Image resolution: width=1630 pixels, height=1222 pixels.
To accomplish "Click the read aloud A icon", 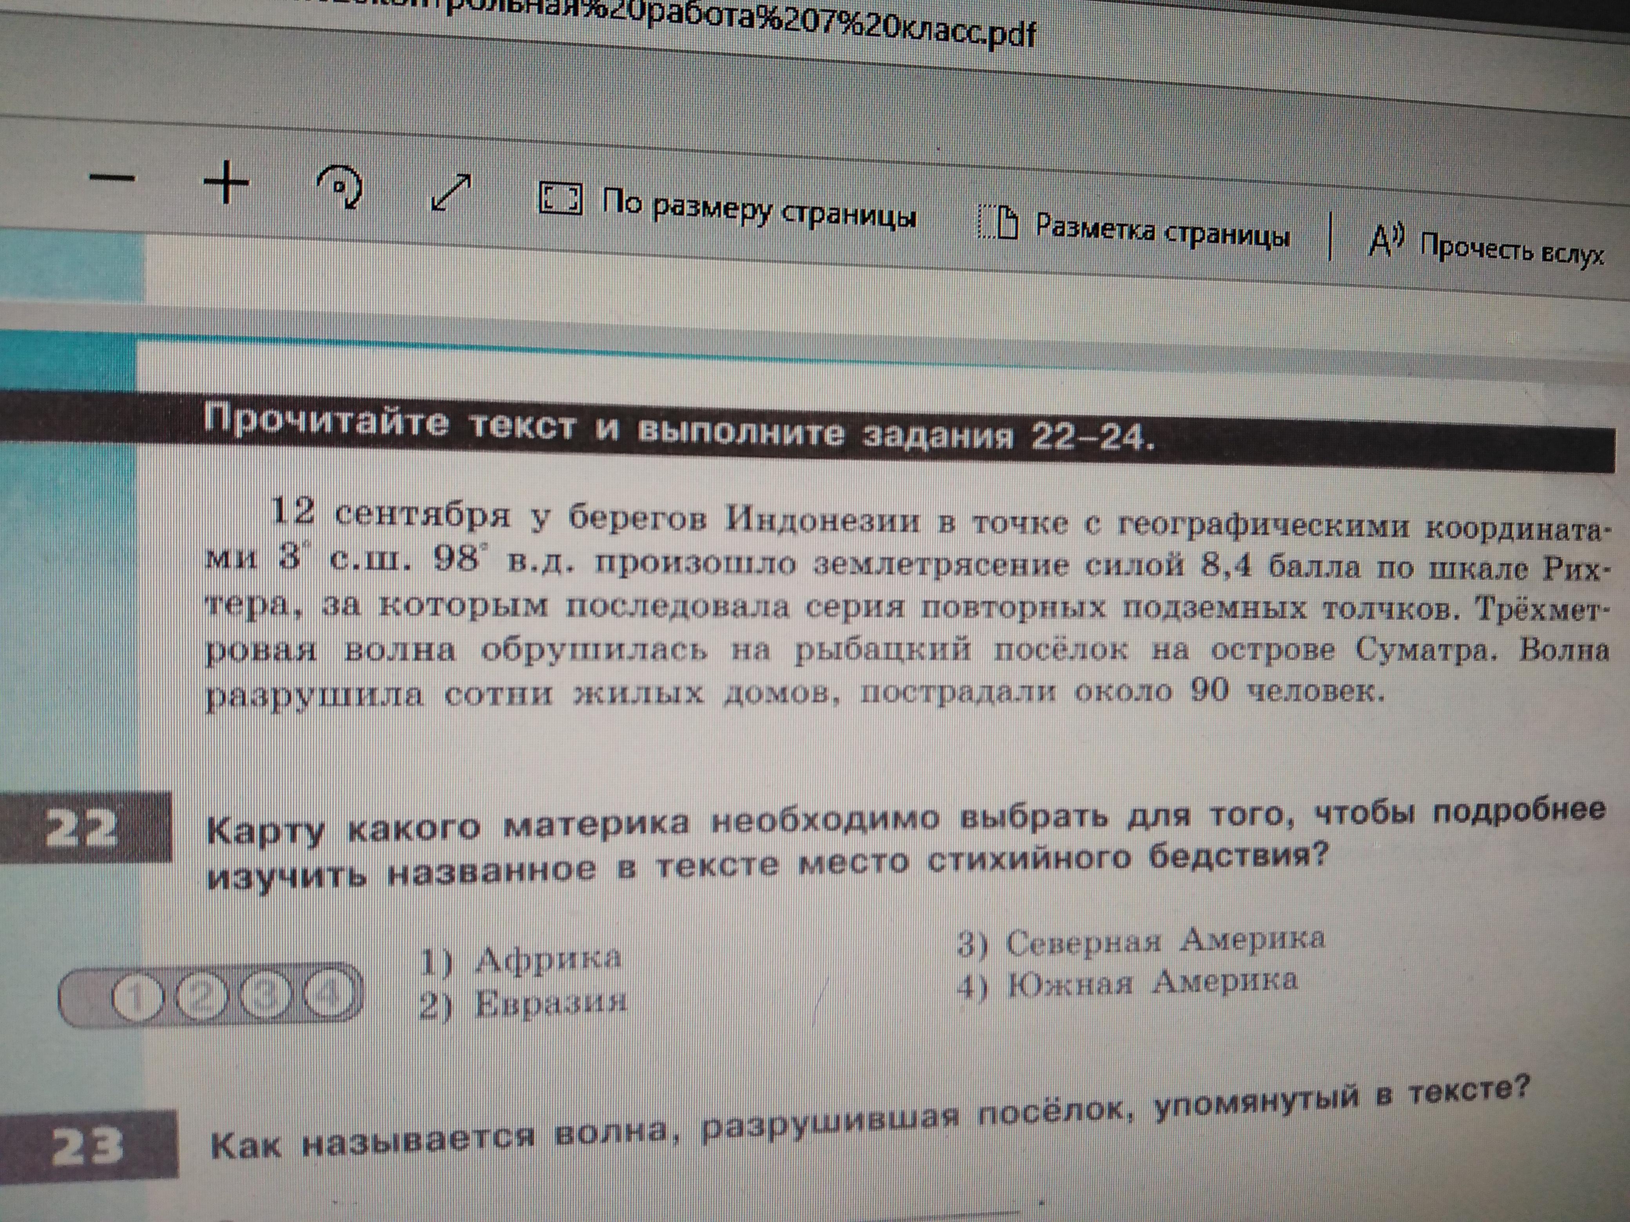I will point(1386,240).
